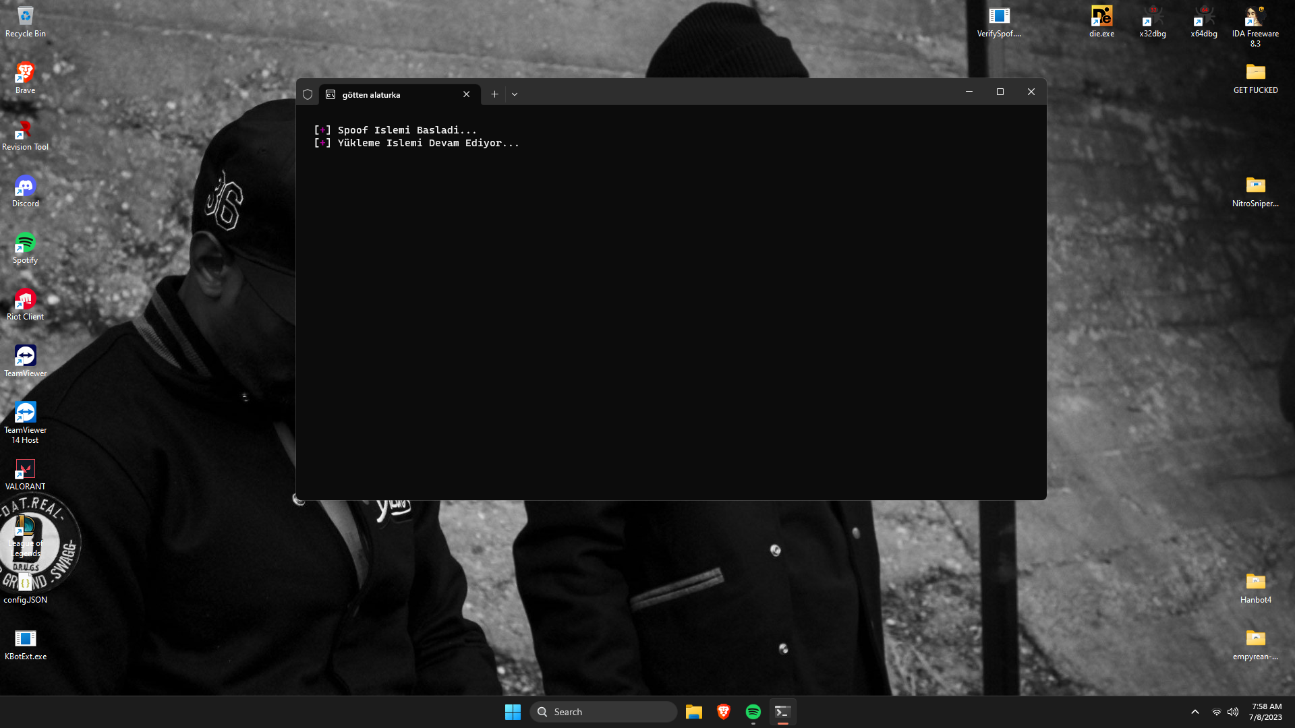Select the Hanbot4 folder icon
The height and width of the screenshot is (728, 1295).
tap(1255, 588)
